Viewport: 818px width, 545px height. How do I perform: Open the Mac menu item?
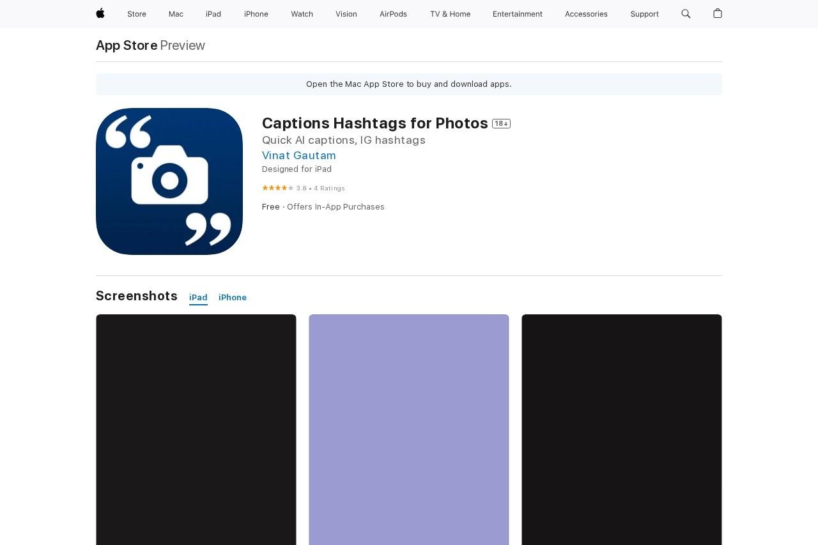176,14
